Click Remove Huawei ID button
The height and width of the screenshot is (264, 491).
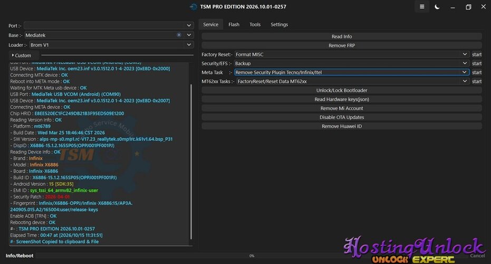[342, 126]
